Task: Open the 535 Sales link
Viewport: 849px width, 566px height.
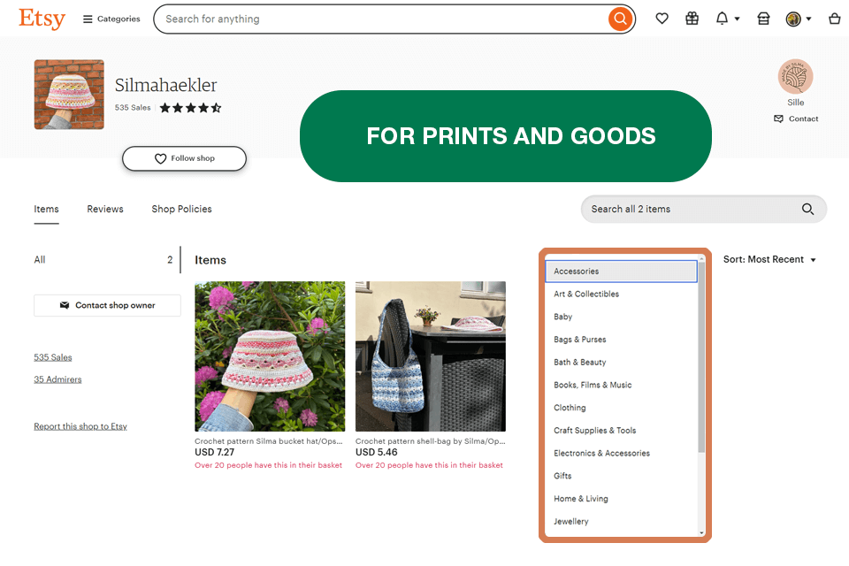Action: (x=52, y=357)
